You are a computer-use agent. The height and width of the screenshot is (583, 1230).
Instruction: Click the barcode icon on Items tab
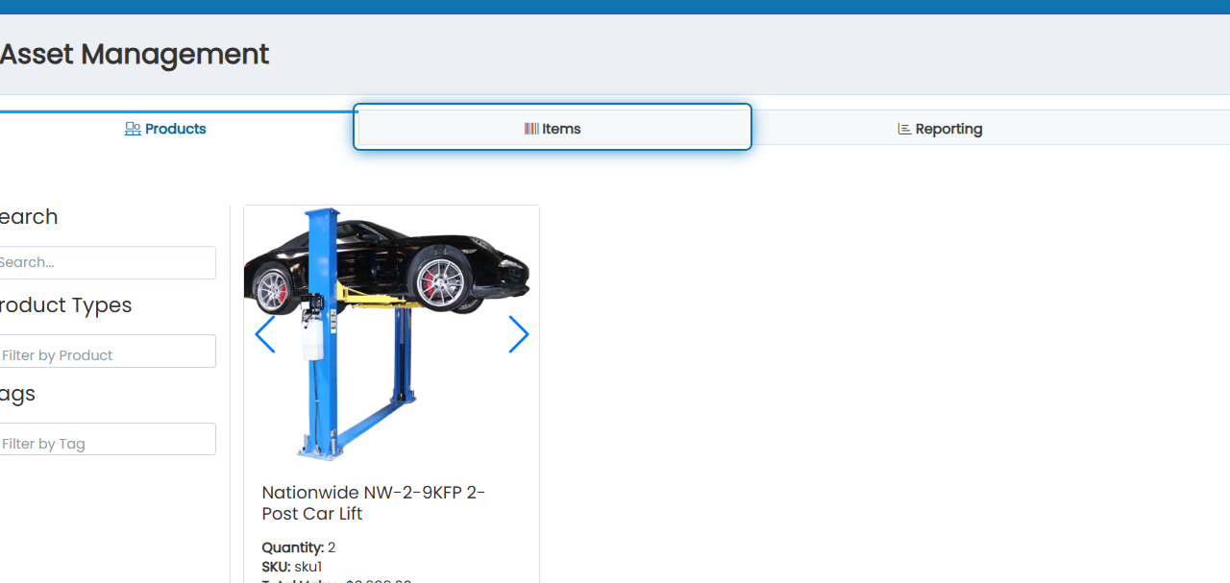(x=531, y=129)
